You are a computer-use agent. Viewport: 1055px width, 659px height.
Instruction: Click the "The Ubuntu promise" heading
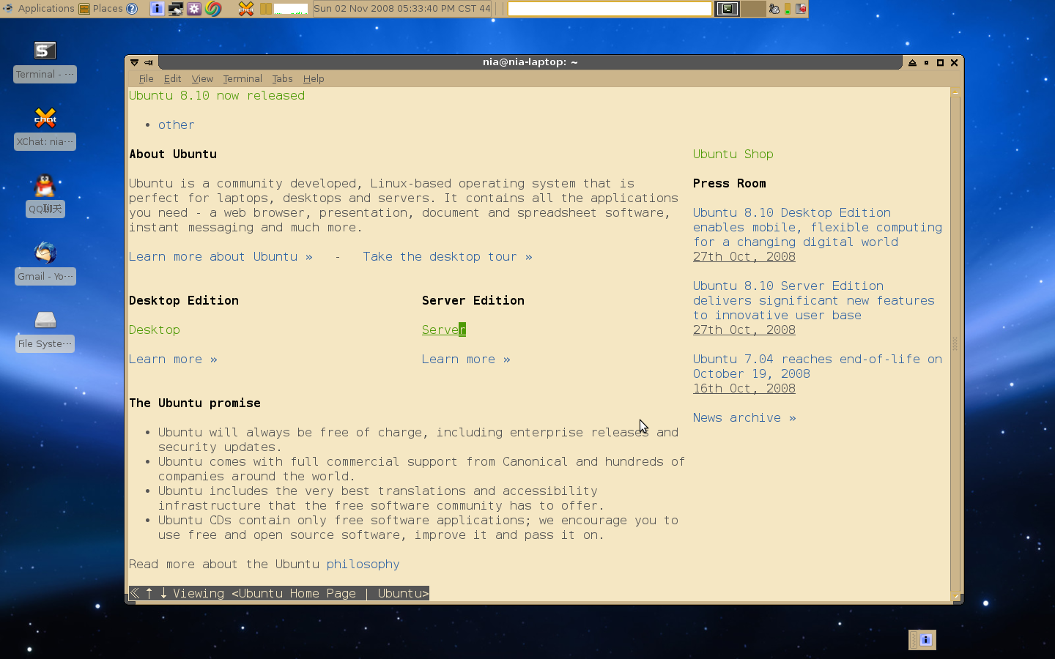point(195,403)
